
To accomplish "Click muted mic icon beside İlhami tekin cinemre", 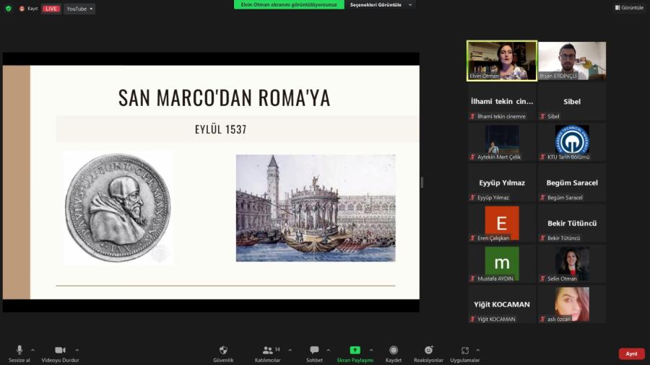I will click(x=472, y=116).
